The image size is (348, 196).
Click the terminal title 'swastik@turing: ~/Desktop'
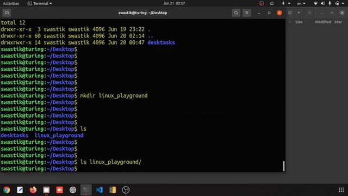142,13
